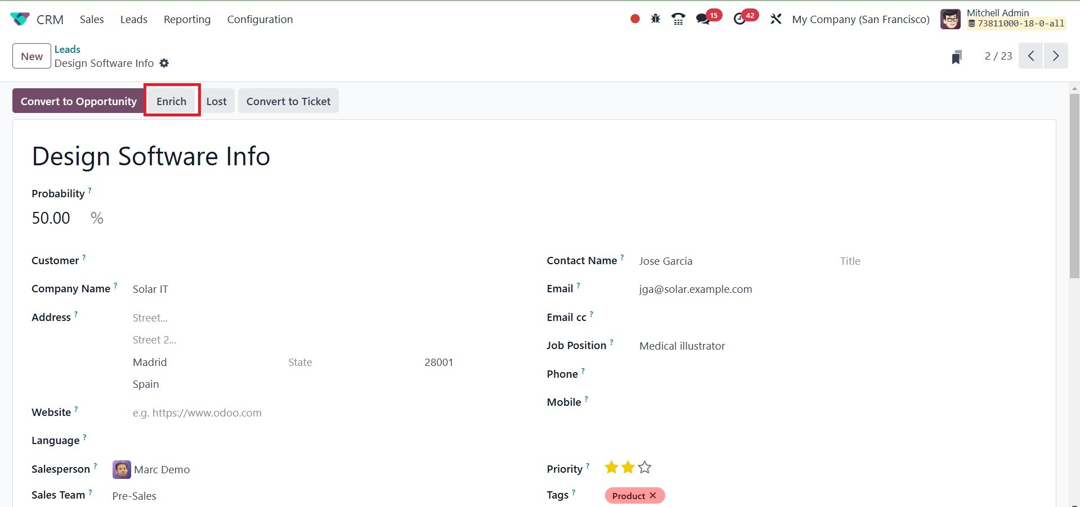The image size is (1080, 507).
Task: Remove the Product tag with its X
Action: [653, 496]
